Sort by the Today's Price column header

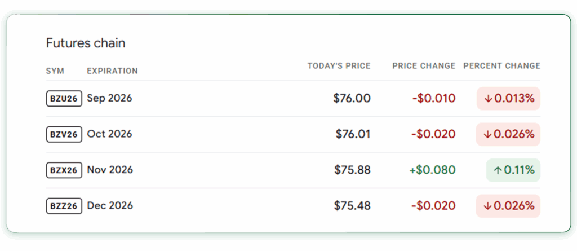(x=339, y=66)
